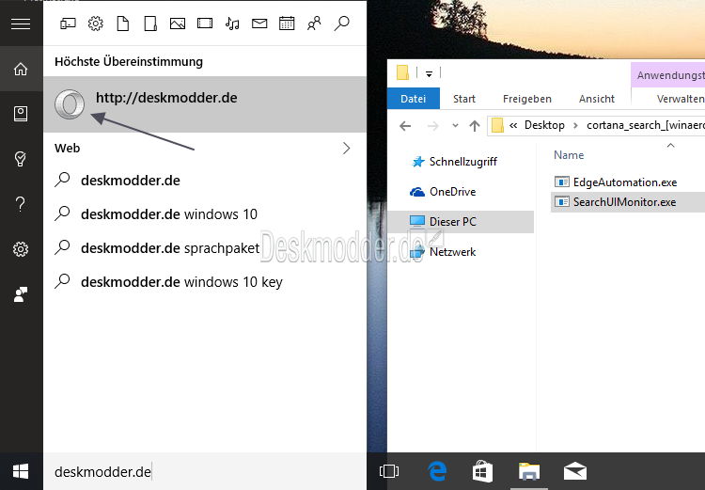Click the folder icon in Explorer title bar
Image resolution: width=705 pixels, height=490 pixels.
[x=402, y=73]
